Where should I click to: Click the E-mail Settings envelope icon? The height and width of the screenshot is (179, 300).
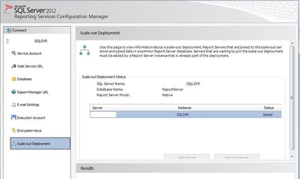pyautogui.click(x=13, y=105)
